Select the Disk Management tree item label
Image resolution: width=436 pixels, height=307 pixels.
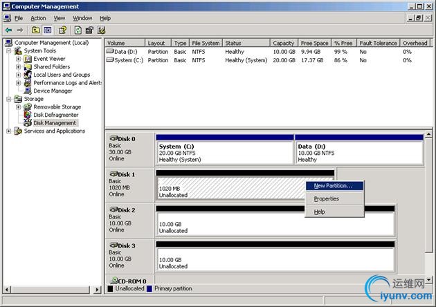(55, 123)
